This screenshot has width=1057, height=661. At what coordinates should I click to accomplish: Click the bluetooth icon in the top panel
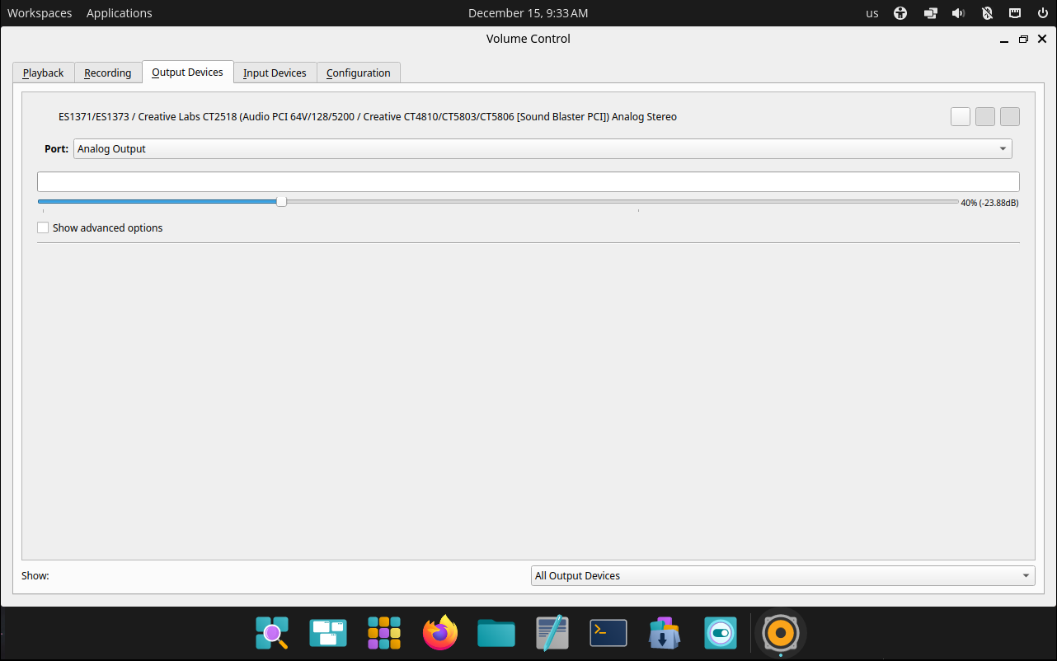tap(986, 12)
